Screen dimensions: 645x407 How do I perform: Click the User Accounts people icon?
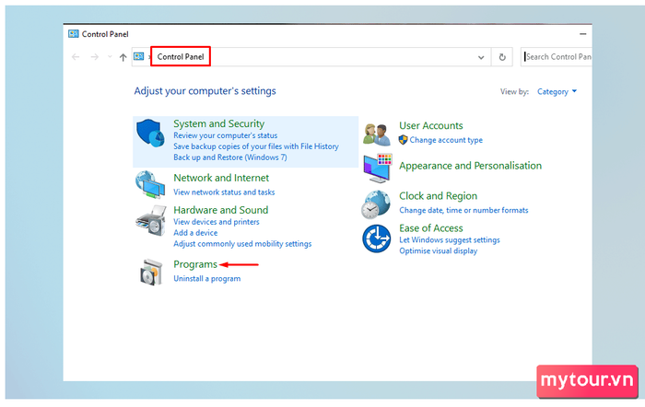tap(376, 134)
